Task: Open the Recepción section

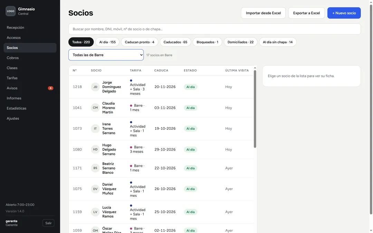Action: [30, 28]
